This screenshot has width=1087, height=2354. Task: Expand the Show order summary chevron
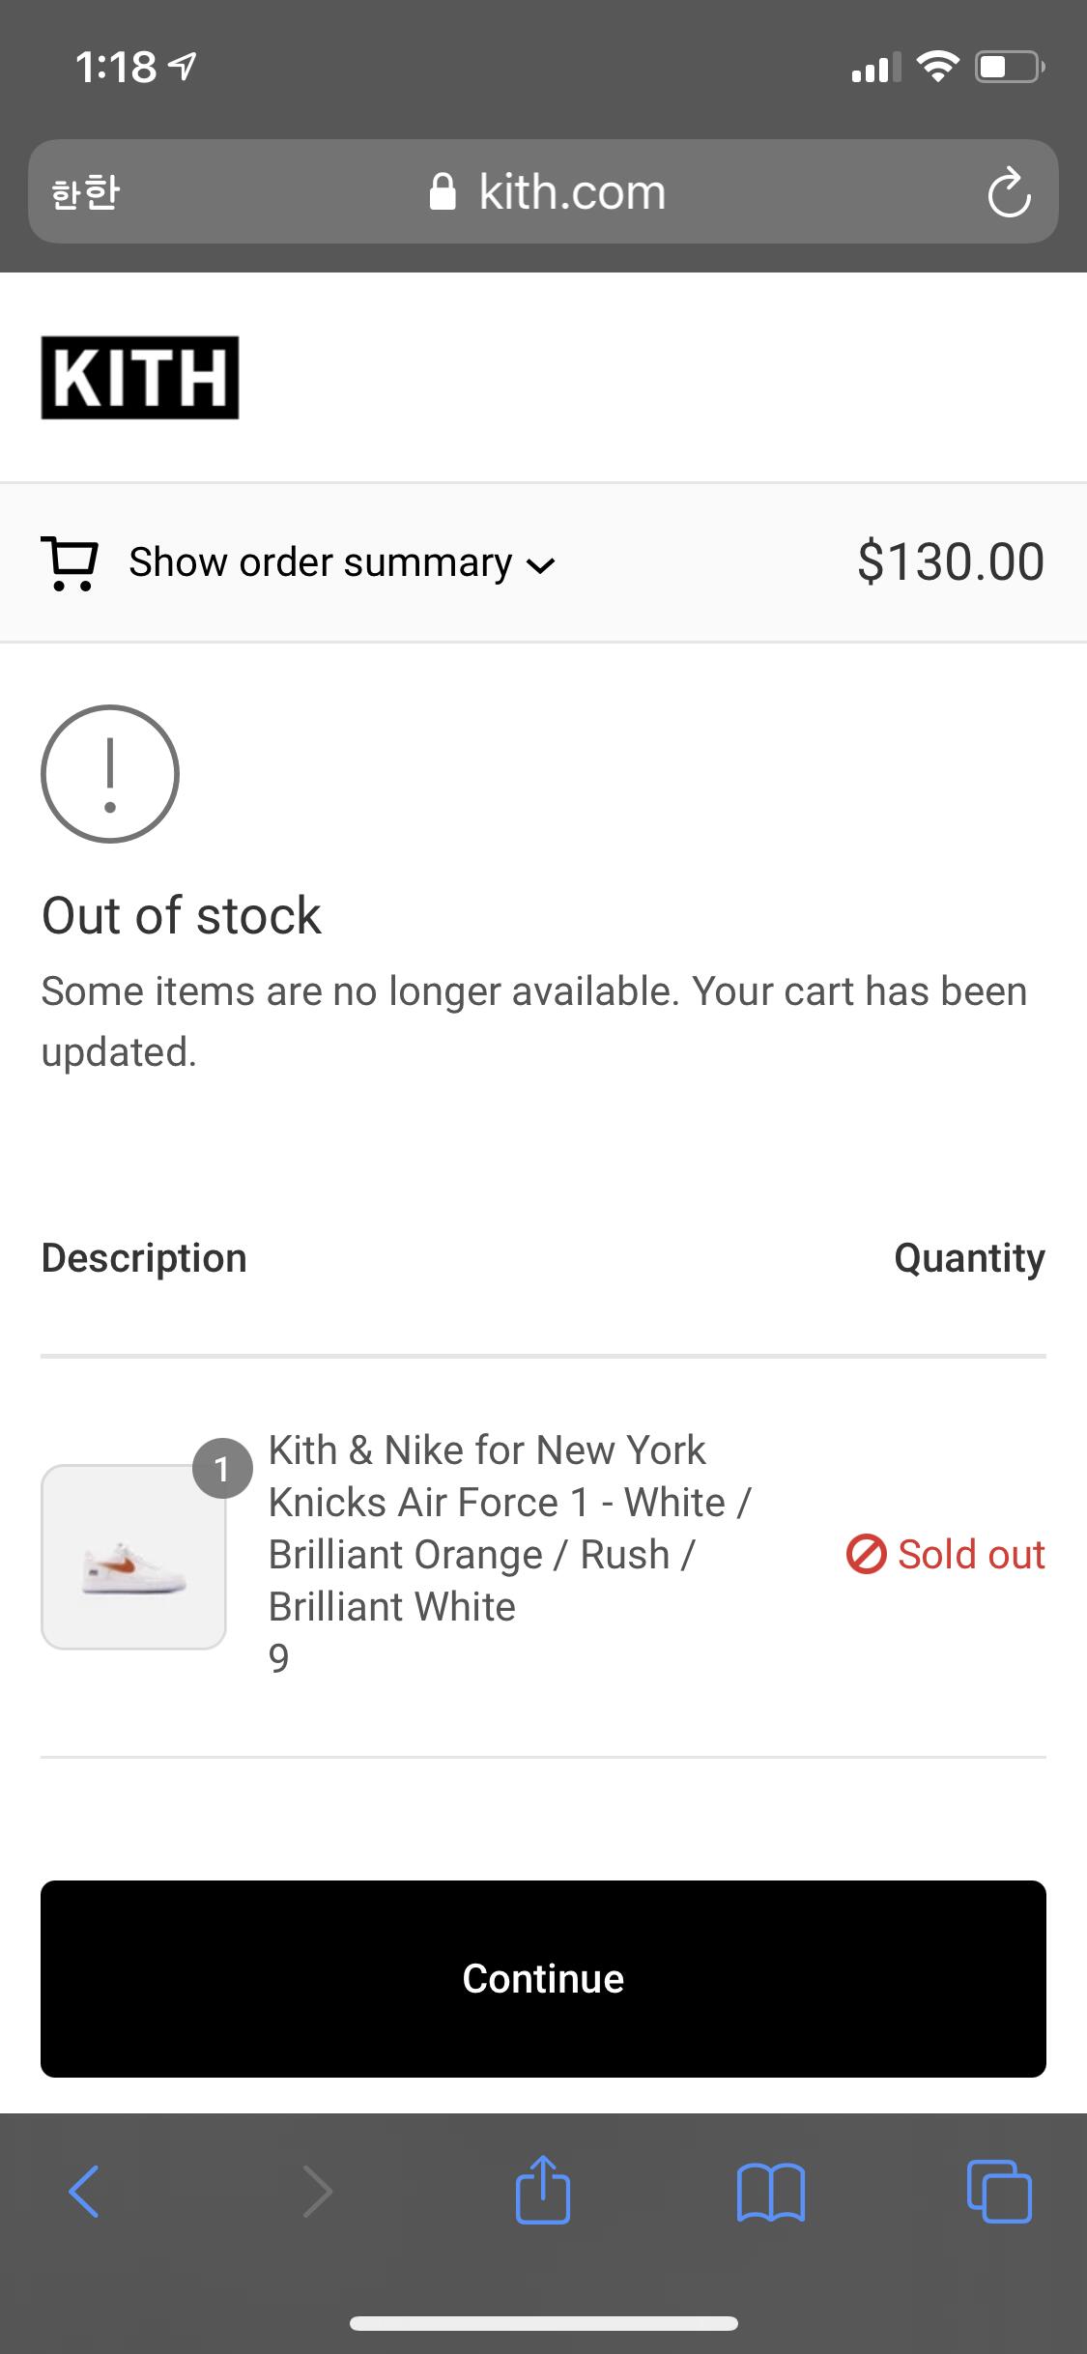pyautogui.click(x=541, y=565)
